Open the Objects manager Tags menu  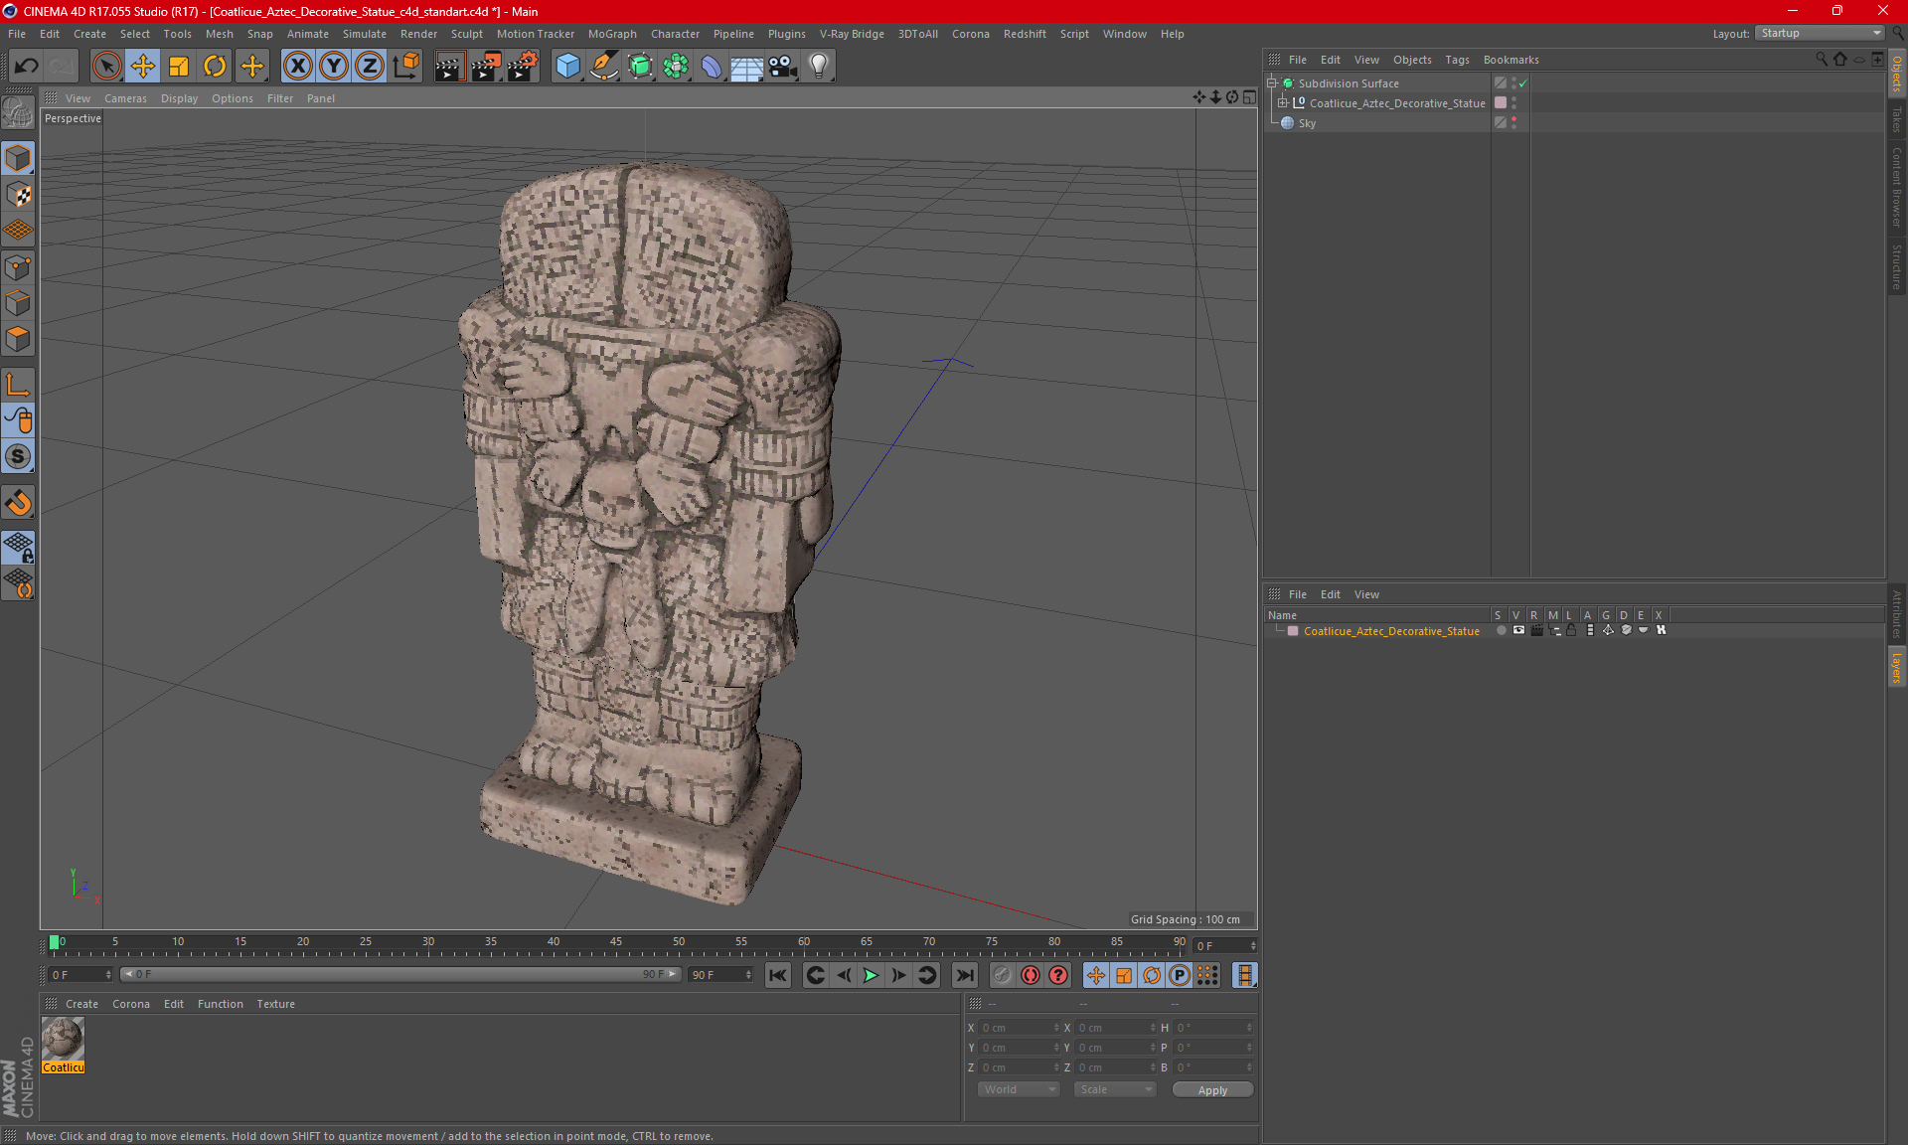pyautogui.click(x=1457, y=60)
